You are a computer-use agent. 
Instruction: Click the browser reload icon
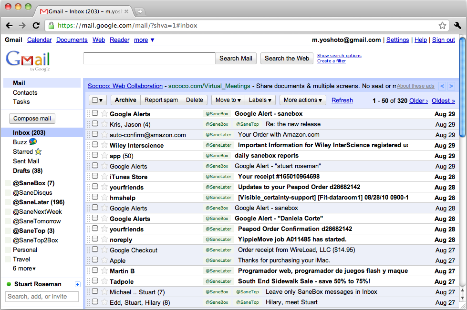click(36, 25)
